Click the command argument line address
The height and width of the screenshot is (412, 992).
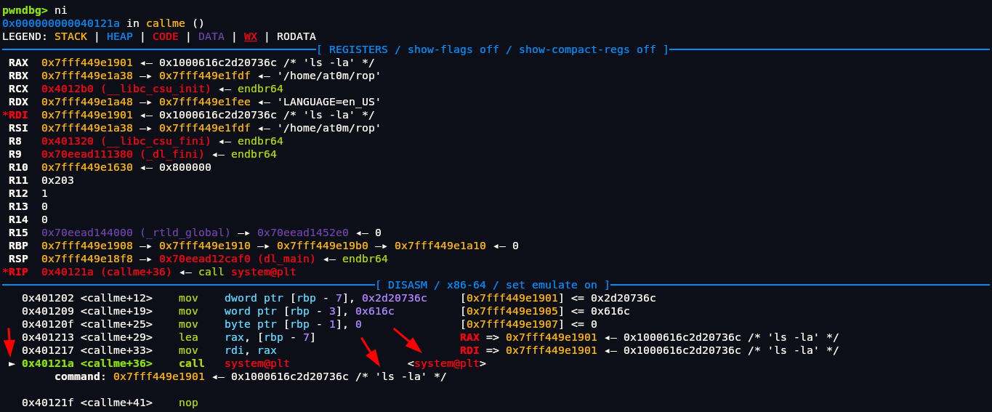click(x=159, y=376)
